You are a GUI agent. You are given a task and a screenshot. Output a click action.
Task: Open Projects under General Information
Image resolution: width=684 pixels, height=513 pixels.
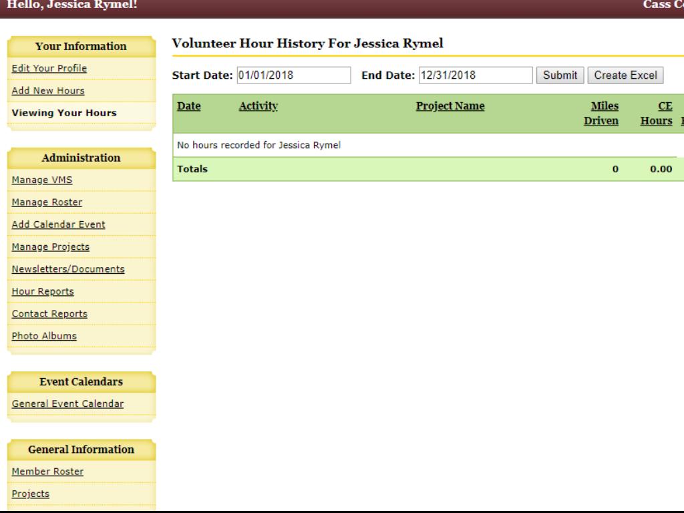click(31, 494)
